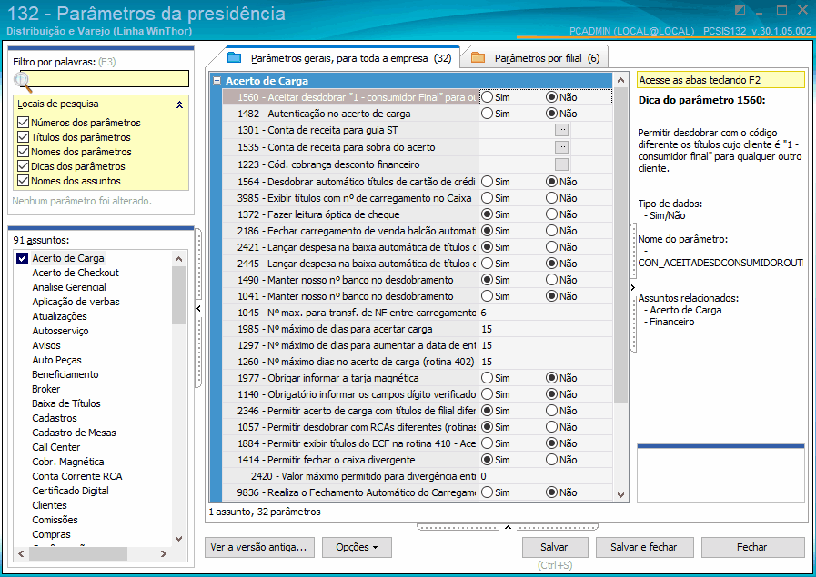Click the Filtro por palavras input field
Screen dimensions: 816x577
(109, 78)
